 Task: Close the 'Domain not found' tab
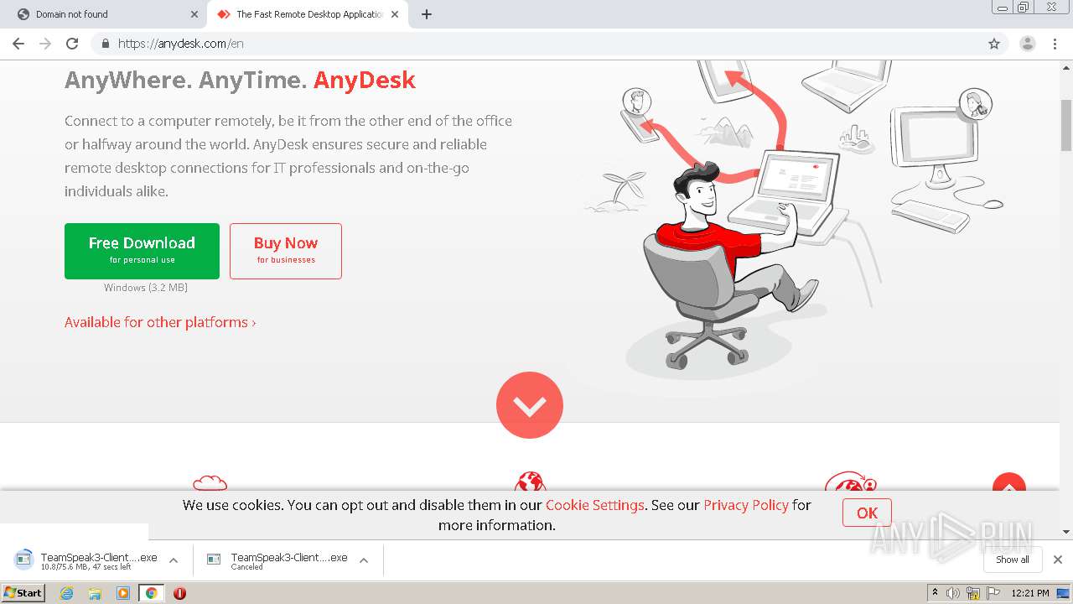pos(194,14)
